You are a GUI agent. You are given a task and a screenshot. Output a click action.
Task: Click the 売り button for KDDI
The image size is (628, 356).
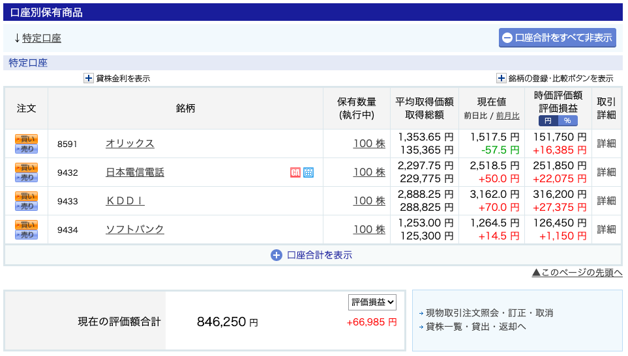tap(27, 206)
